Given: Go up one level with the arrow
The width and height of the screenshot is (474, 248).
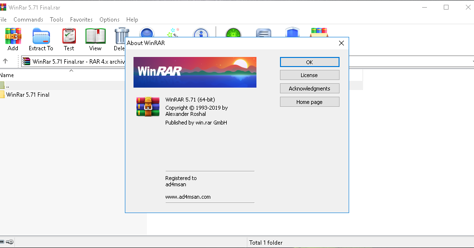Looking at the screenshot, I should coord(5,61).
